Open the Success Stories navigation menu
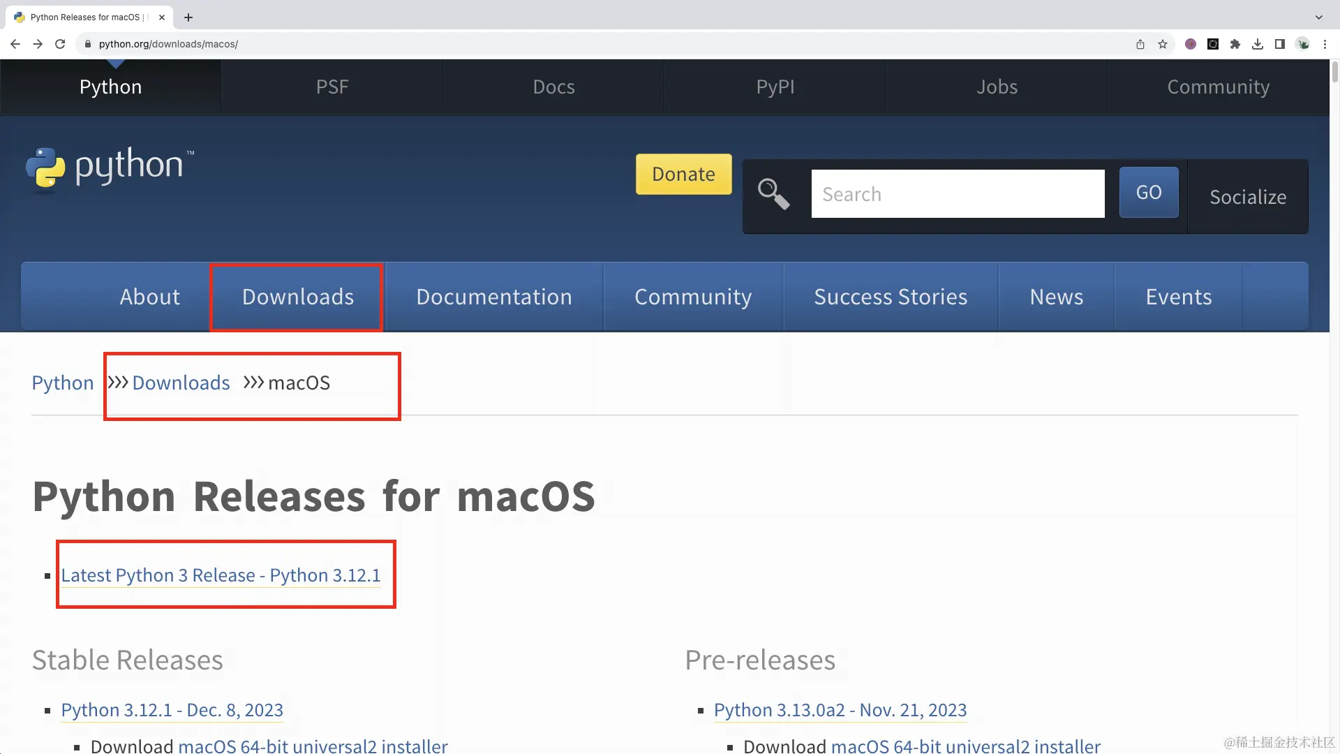 [x=891, y=297]
